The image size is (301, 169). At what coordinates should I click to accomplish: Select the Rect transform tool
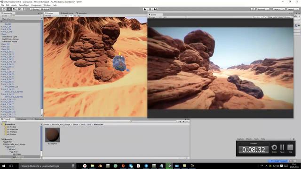pos(24,9)
